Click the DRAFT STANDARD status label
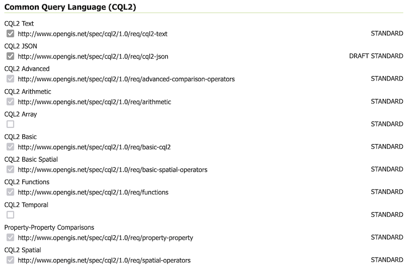The height and width of the screenshot is (270, 412). (x=376, y=56)
